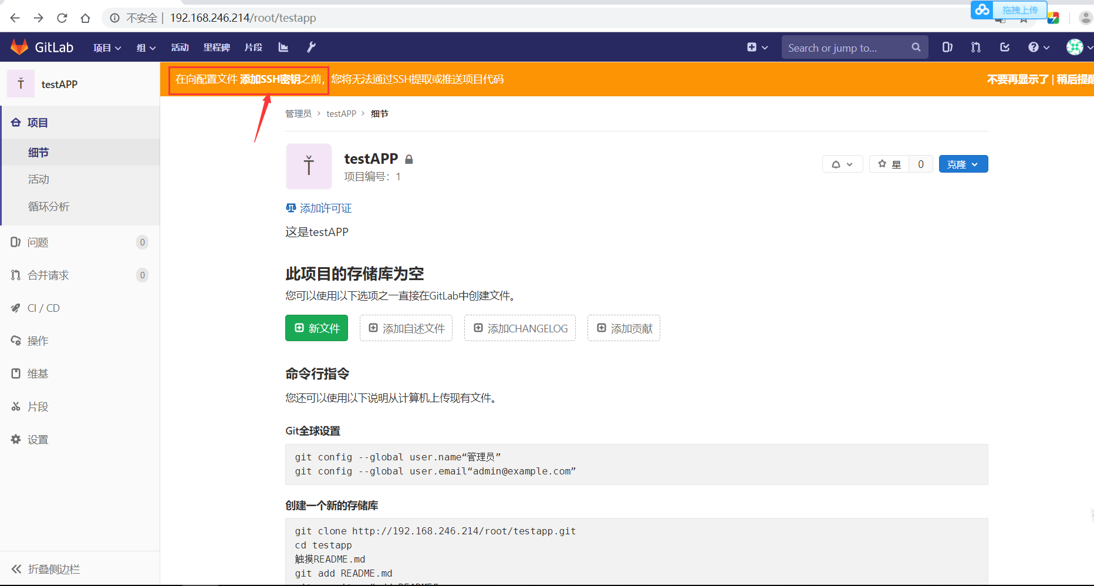Expand the user avatar dropdown menu
Screen dimensions: 1094x586
[1078, 47]
